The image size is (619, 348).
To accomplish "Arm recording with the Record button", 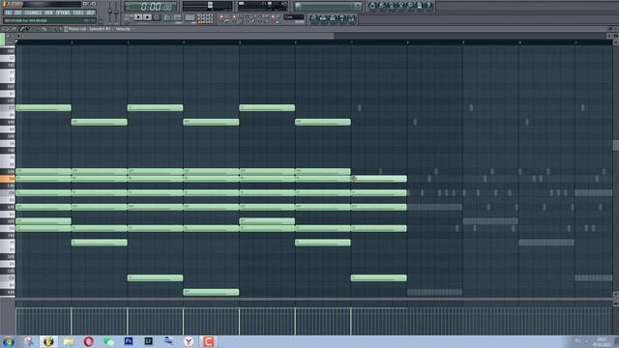I will tap(157, 17).
